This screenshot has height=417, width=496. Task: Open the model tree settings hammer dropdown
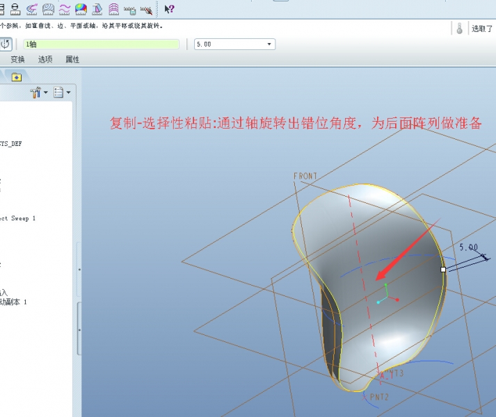pyautogui.click(x=39, y=92)
